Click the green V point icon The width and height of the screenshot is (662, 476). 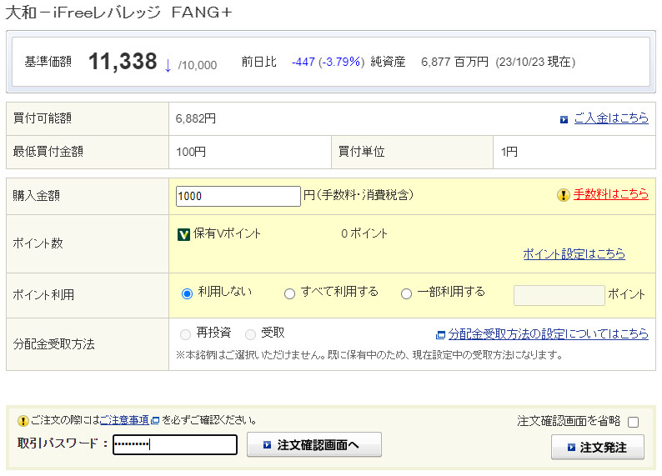pyautogui.click(x=184, y=234)
